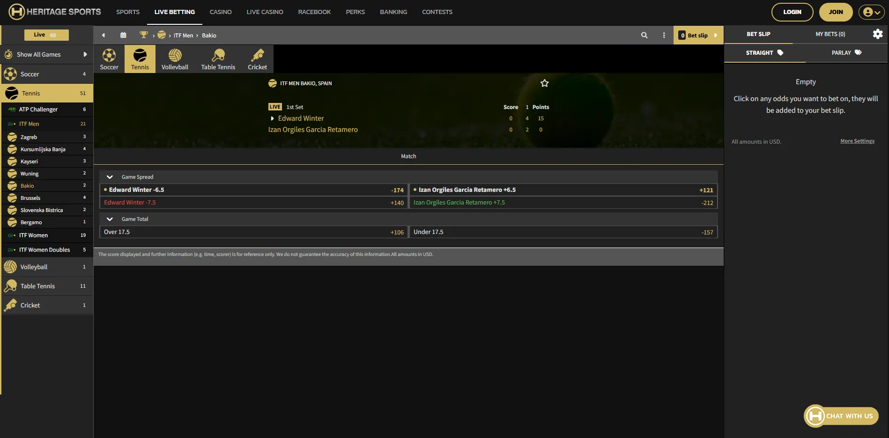The width and height of the screenshot is (889, 438).
Task: Open Table Tennis in the left sidebar
Action: coord(47,286)
